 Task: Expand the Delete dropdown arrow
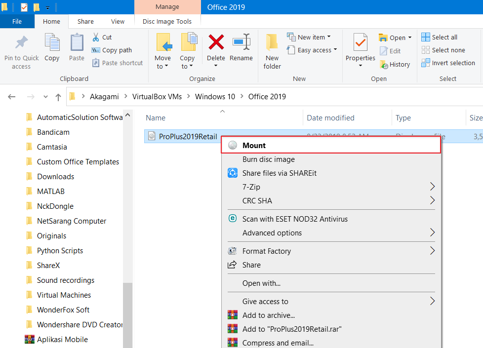pyautogui.click(x=216, y=66)
